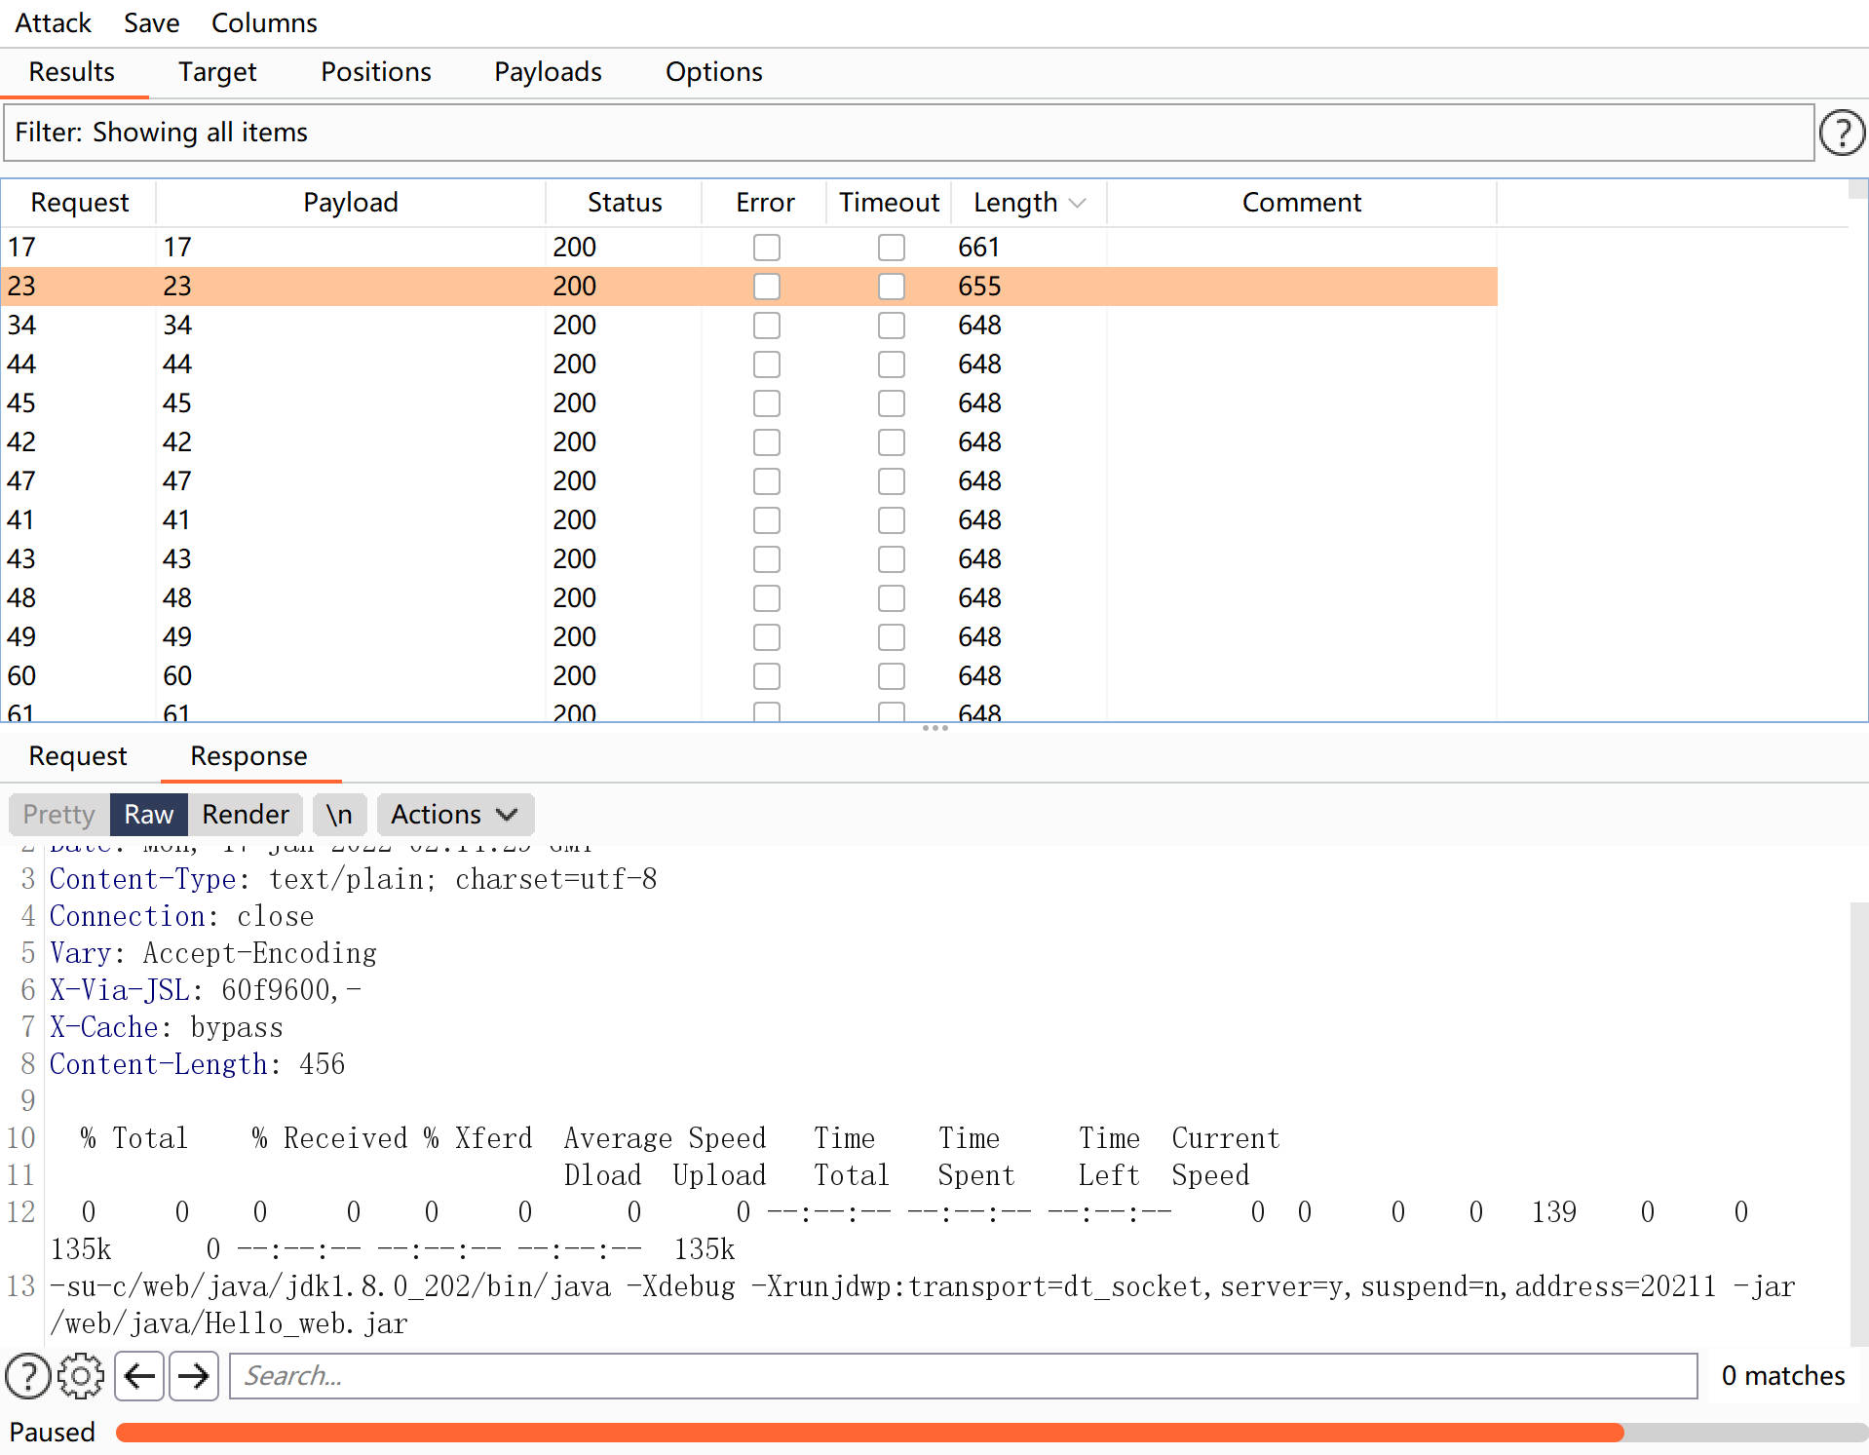Select the Raw view button
Screen dimensions: 1869x1455
pos(148,815)
